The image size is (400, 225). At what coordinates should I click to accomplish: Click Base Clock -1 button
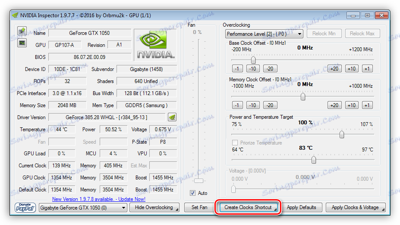coord(237,69)
